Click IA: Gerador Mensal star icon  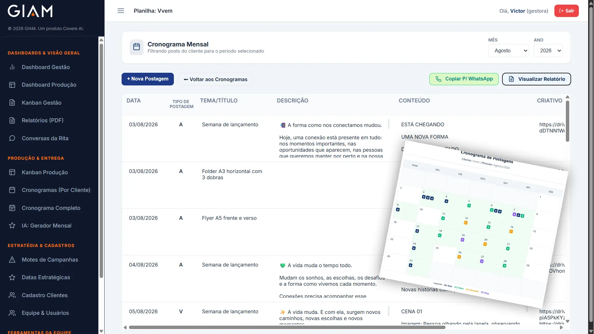click(12, 226)
